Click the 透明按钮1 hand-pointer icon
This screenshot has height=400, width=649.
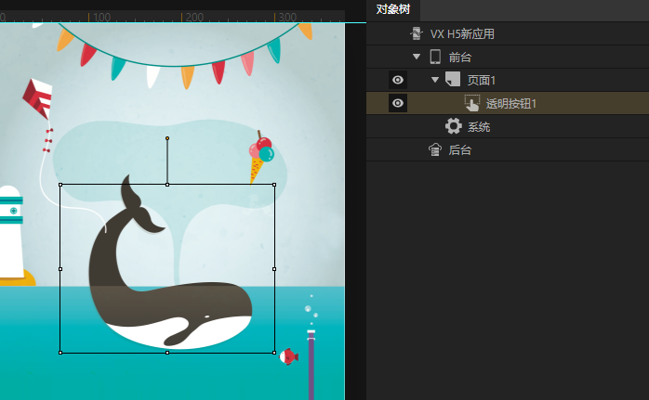pos(471,103)
